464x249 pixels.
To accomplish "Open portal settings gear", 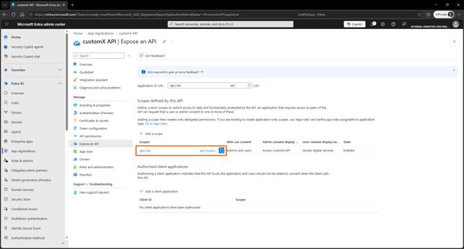I will pyautogui.click(x=383, y=24).
